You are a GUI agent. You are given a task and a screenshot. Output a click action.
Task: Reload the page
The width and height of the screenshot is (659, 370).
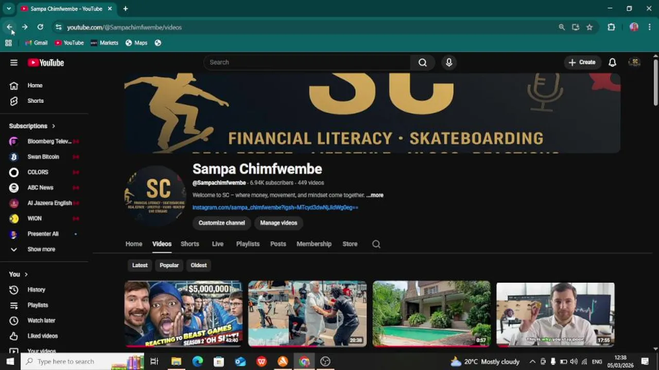pos(40,27)
